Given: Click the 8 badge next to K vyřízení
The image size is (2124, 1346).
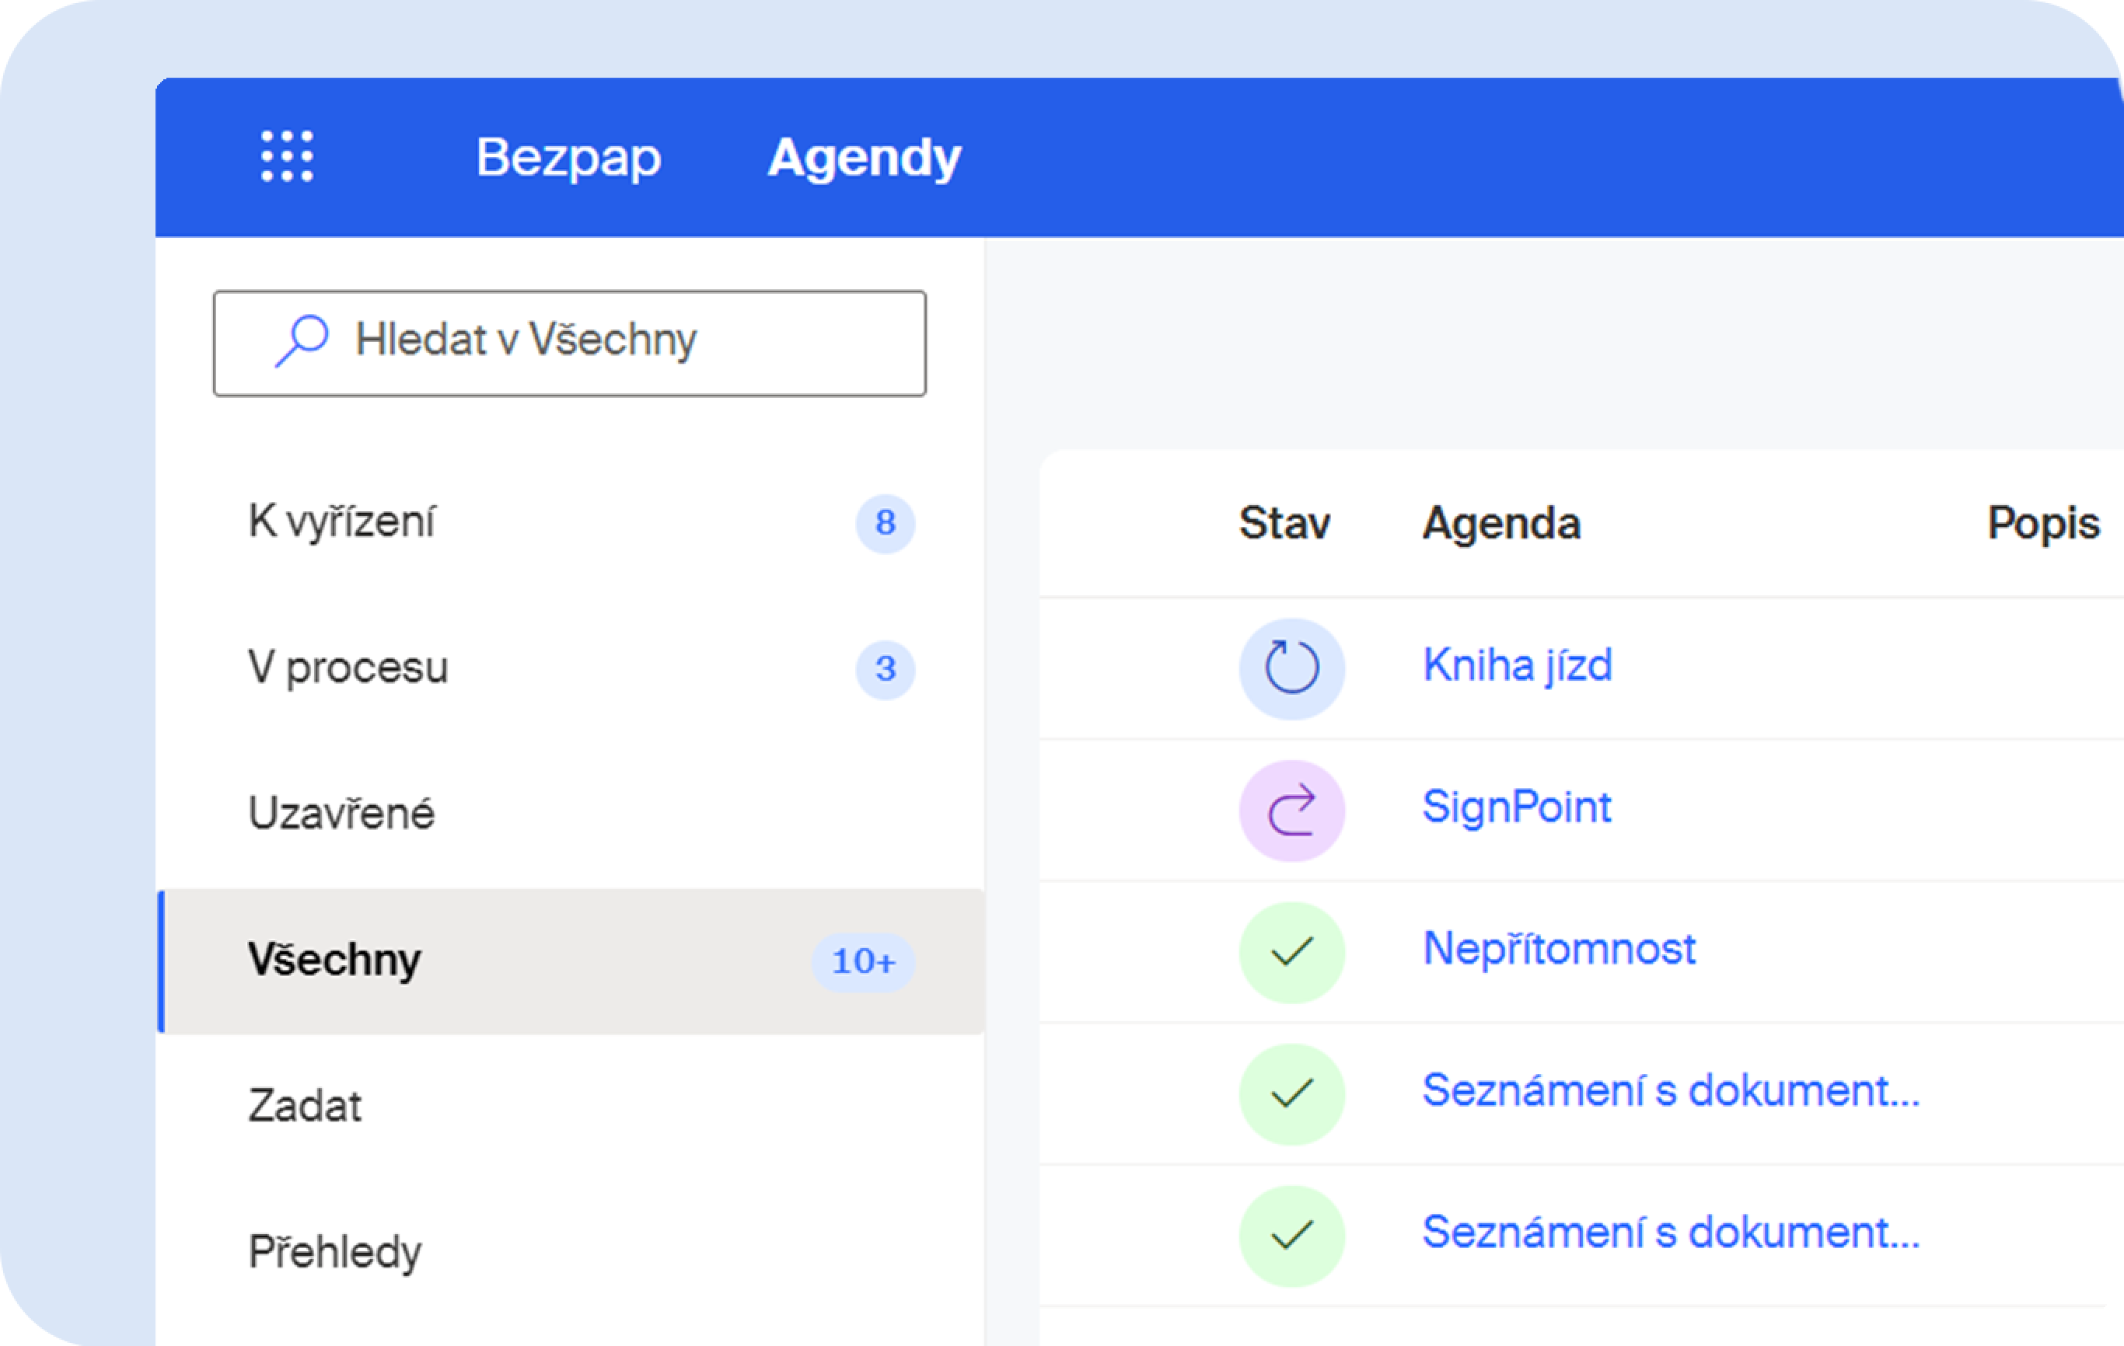Looking at the screenshot, I should [886, 524].
